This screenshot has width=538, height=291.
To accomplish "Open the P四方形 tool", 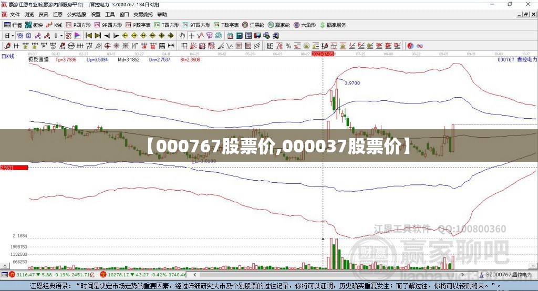I will (78, 25).
